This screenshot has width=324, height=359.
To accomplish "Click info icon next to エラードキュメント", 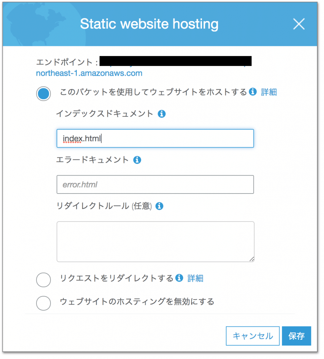I will (137, 160).
